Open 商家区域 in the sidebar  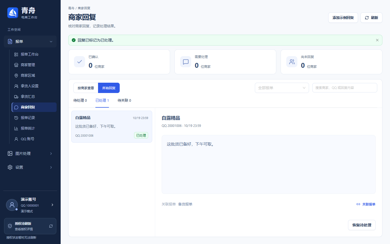[34, 75]
